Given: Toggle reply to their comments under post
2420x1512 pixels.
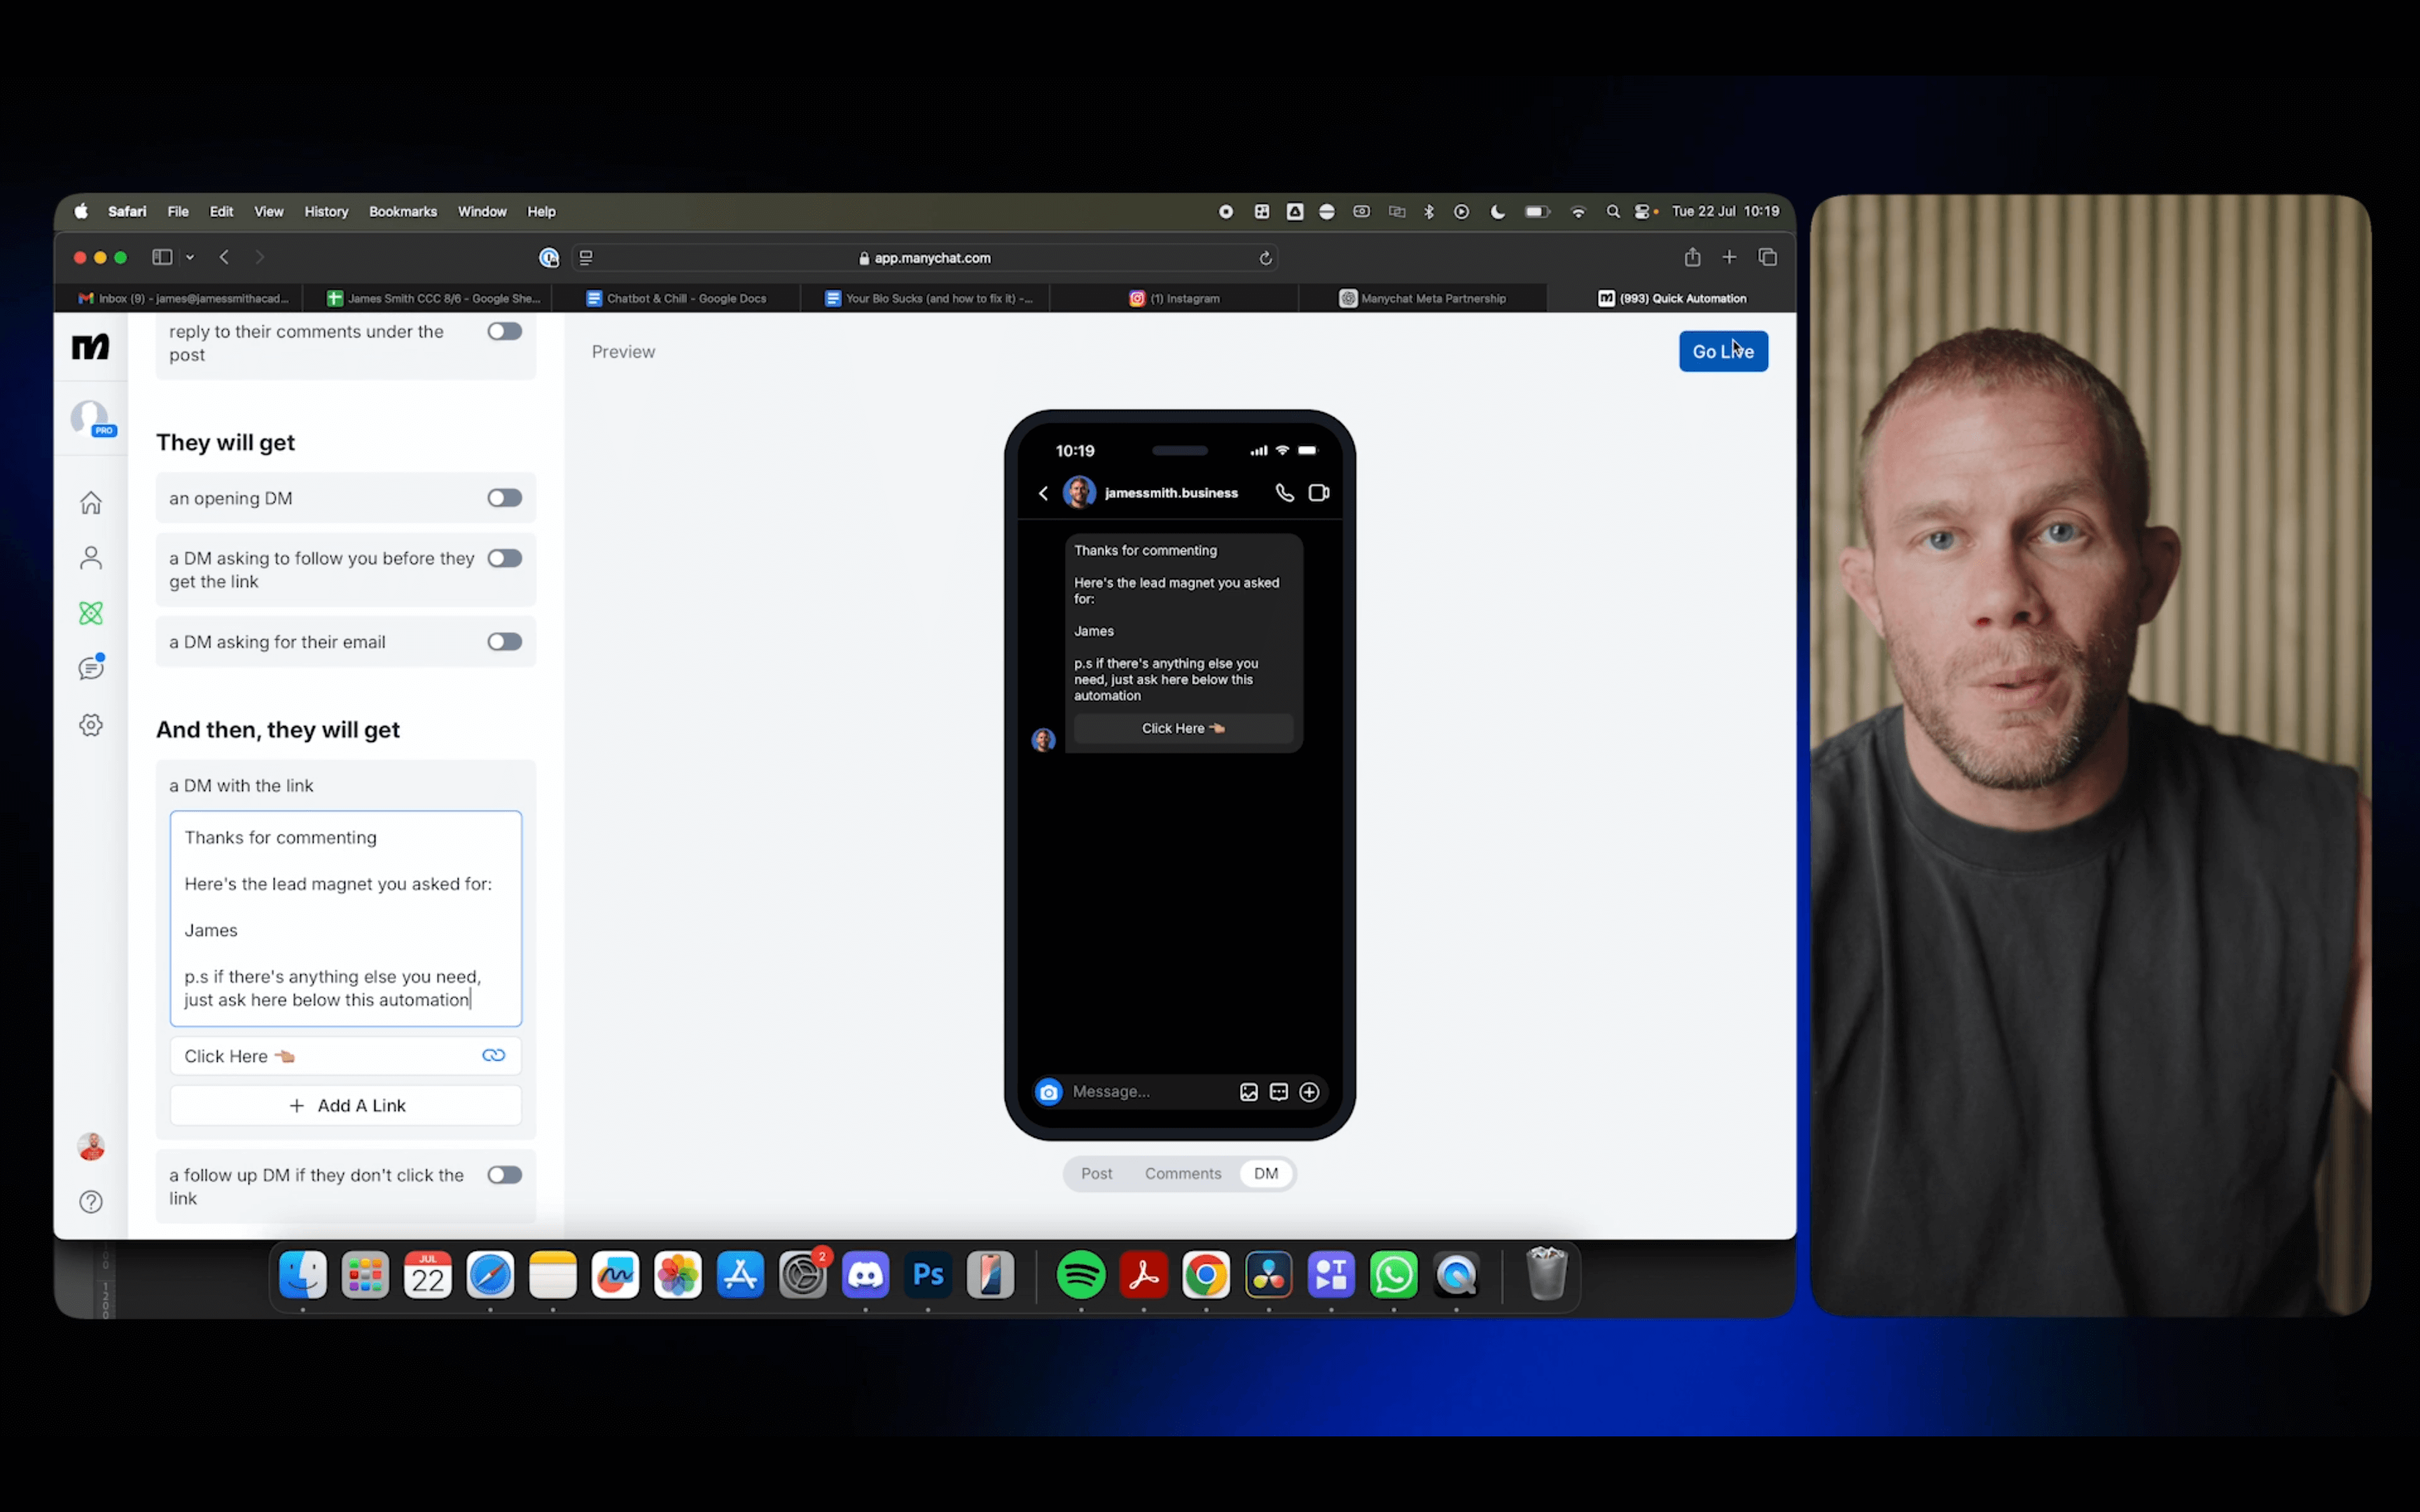Looking at the screenshot, I should coord(504,331).
